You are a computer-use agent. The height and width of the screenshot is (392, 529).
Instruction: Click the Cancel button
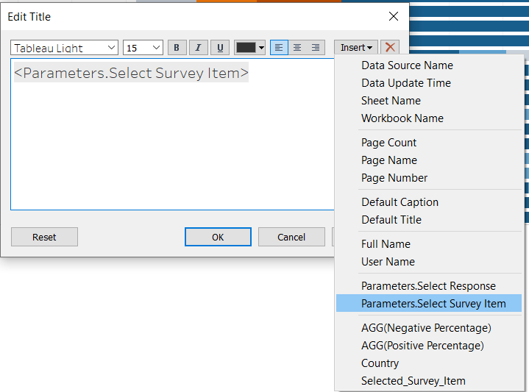point(291,237)
